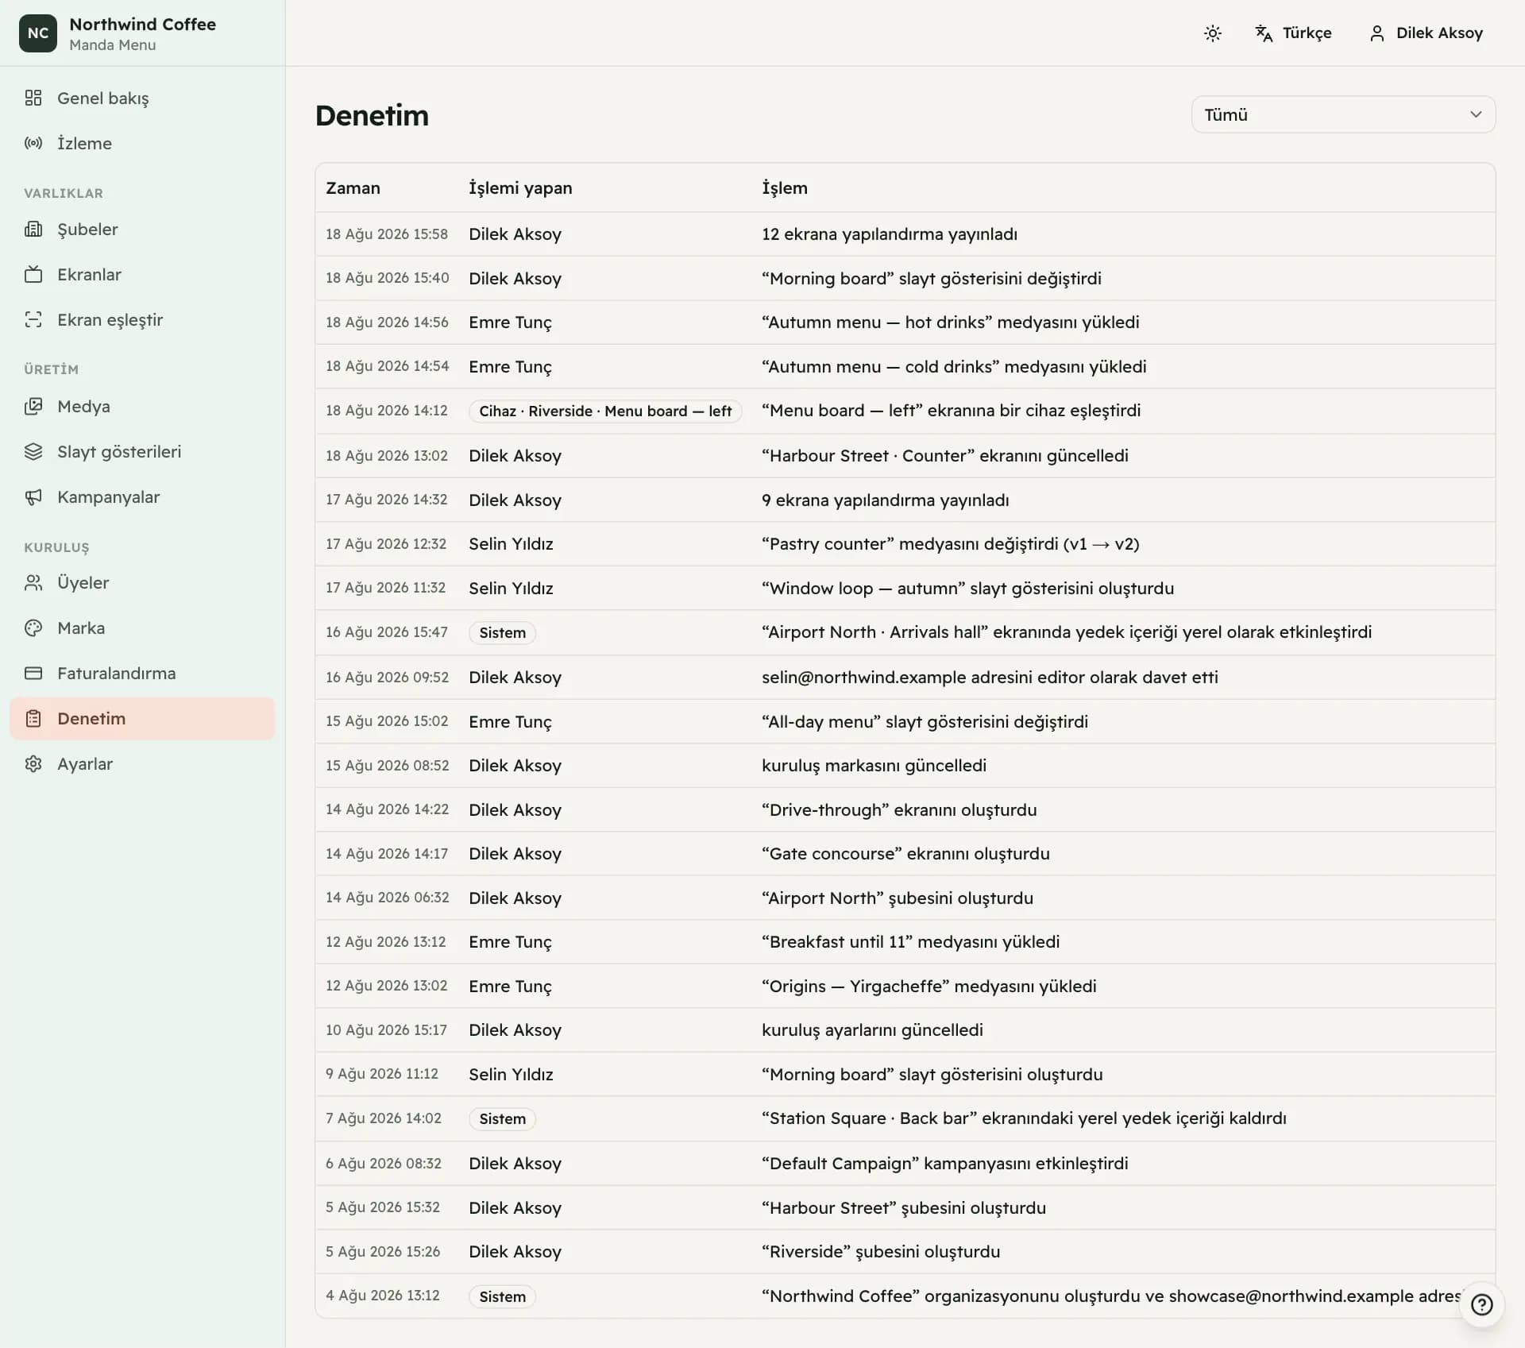Click the Genel bakış dashboard icon
Image resolution: width=1525 pixels, height=1348 pixels.
[x=33, y=98]
